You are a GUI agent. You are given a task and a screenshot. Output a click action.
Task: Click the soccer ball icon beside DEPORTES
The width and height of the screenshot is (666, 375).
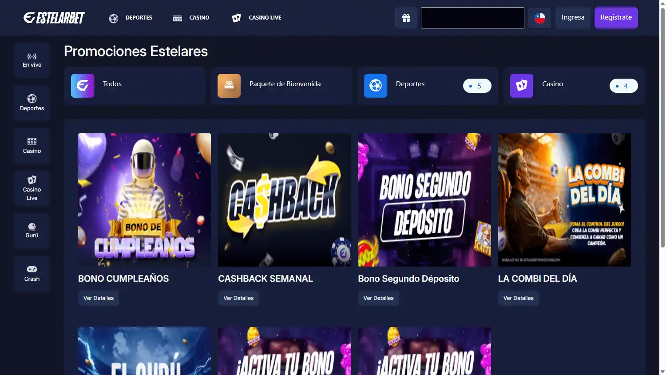(x=114, y=18)
